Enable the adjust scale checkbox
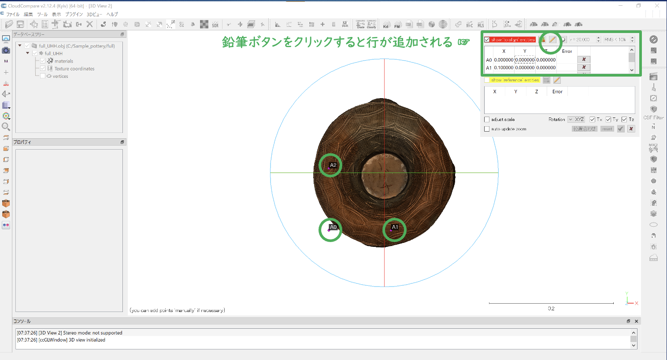This screenshot has height=360, width=667. point(487,120)
